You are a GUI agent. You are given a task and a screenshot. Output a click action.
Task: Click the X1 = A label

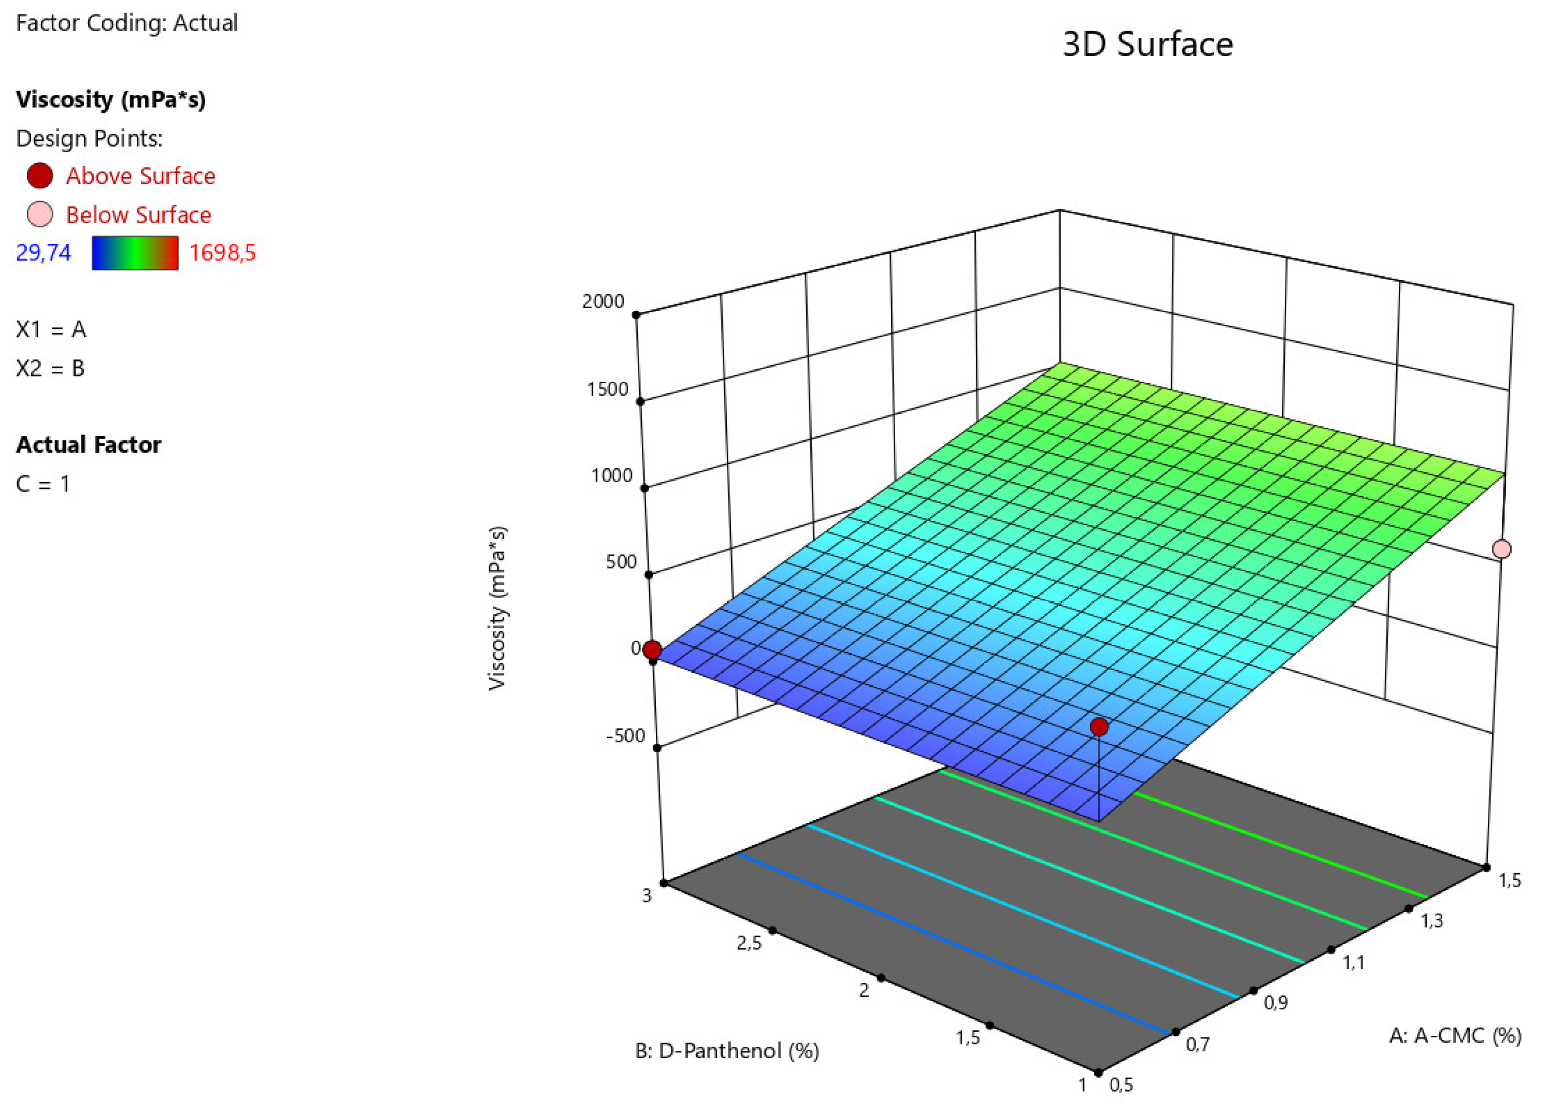point(51,329)
